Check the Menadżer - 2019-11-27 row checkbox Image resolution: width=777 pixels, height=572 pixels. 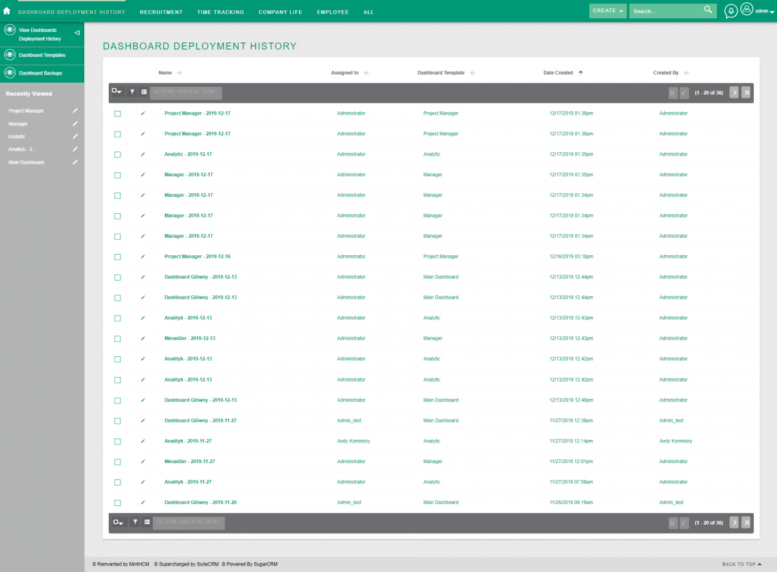point(117,462)
